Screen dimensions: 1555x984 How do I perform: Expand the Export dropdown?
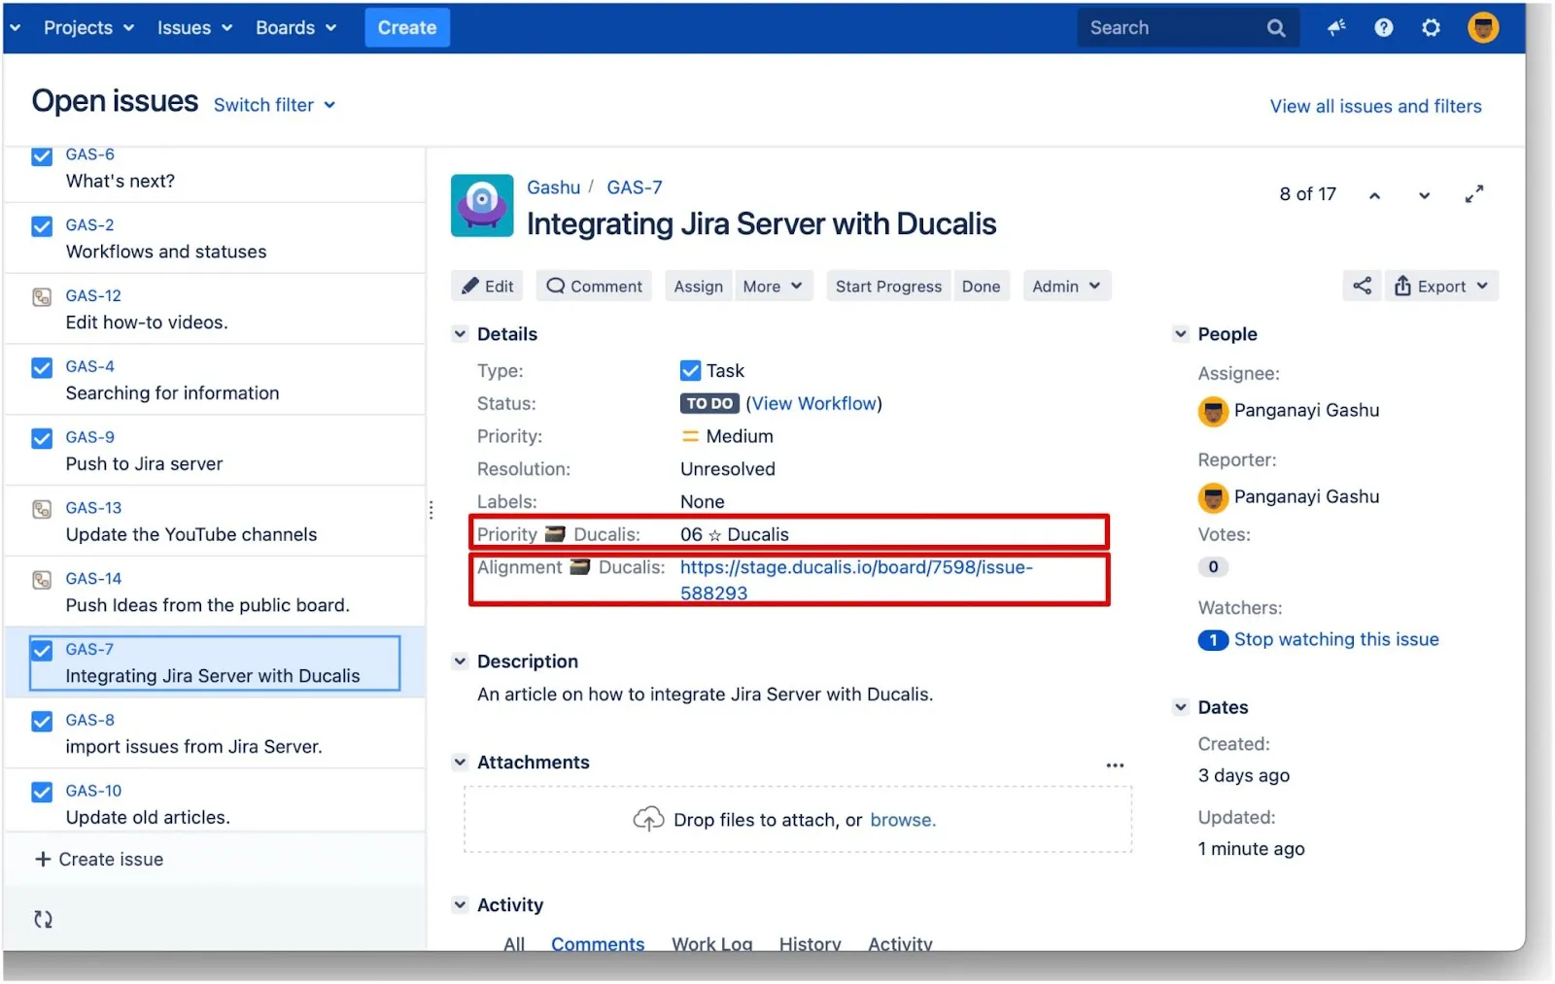point(1442,287)
